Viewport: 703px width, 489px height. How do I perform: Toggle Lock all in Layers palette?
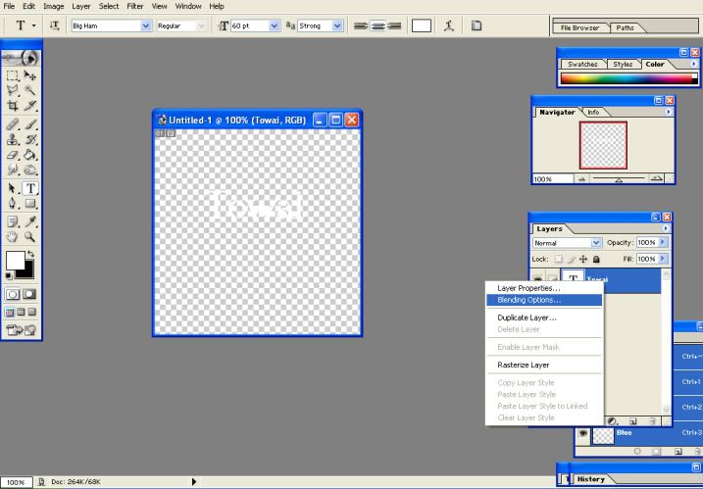596,259
